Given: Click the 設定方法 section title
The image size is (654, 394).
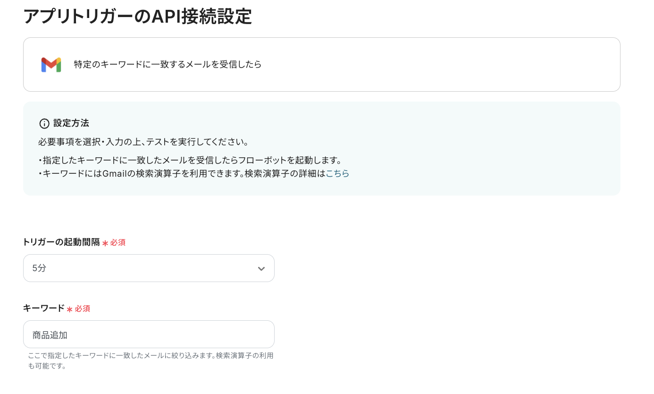Looking at the screenshot, I should [71, 123].
